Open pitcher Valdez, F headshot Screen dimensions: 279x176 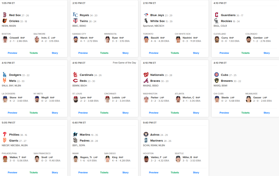(x=146, y=159)
